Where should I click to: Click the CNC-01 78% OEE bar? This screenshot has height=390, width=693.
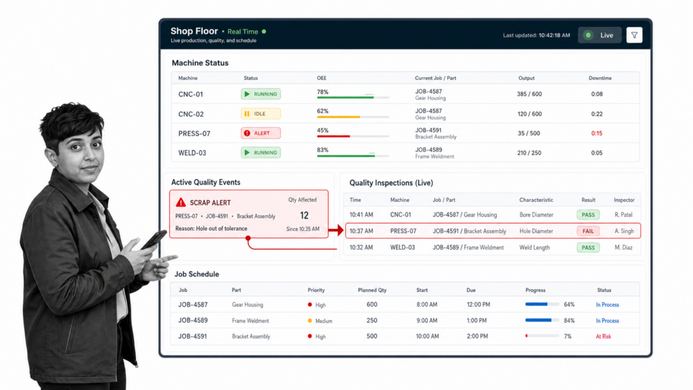[x=353, y=97]
